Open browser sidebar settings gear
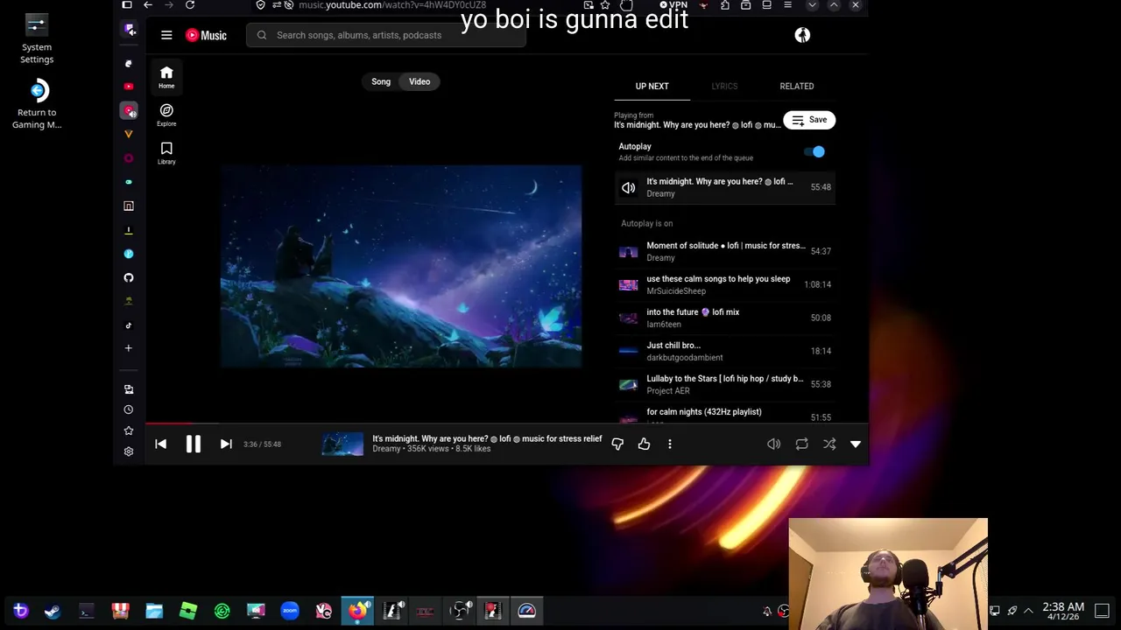 [129, 451]
